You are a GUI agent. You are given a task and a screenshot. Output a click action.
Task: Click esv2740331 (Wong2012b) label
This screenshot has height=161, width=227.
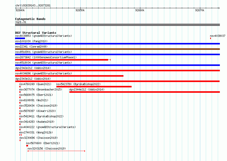36,132
